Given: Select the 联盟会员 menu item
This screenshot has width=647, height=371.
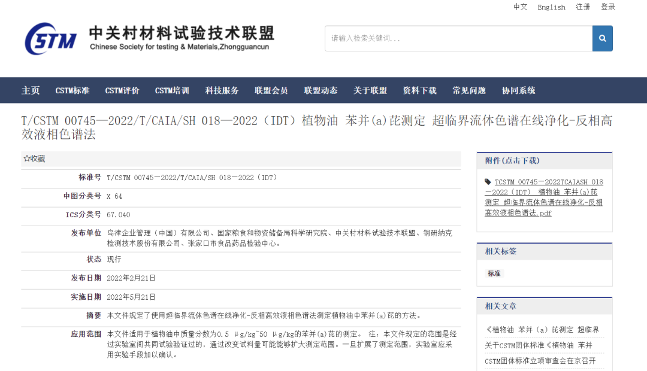Looking at the screenshot, I should pyautogui.click(x=271, y=90).
